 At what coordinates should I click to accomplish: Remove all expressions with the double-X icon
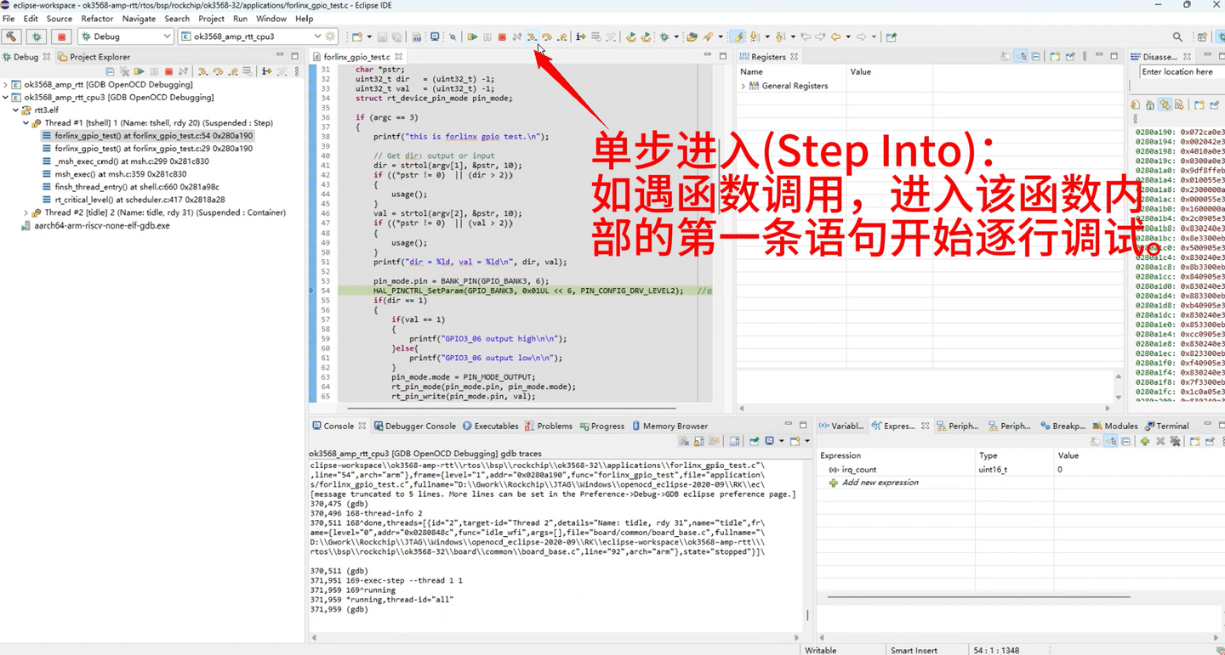1175,442
